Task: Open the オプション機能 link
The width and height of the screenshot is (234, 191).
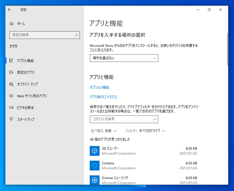Action: point(99,87)
